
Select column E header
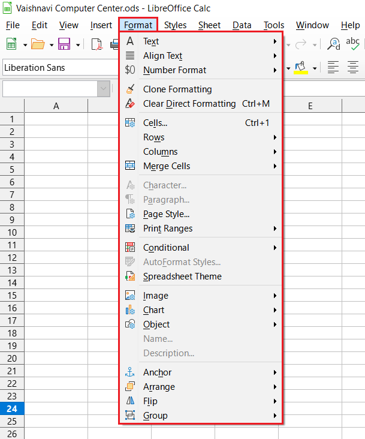click(x=310, y=106)
